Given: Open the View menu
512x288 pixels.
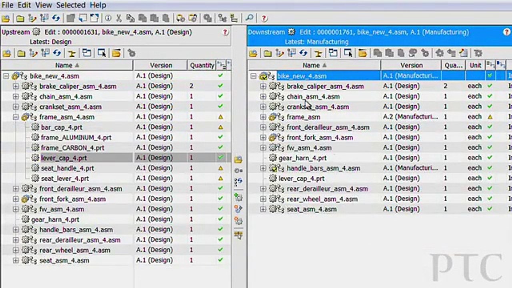Looking at the screenshot, I should click(x=44, y=5).
